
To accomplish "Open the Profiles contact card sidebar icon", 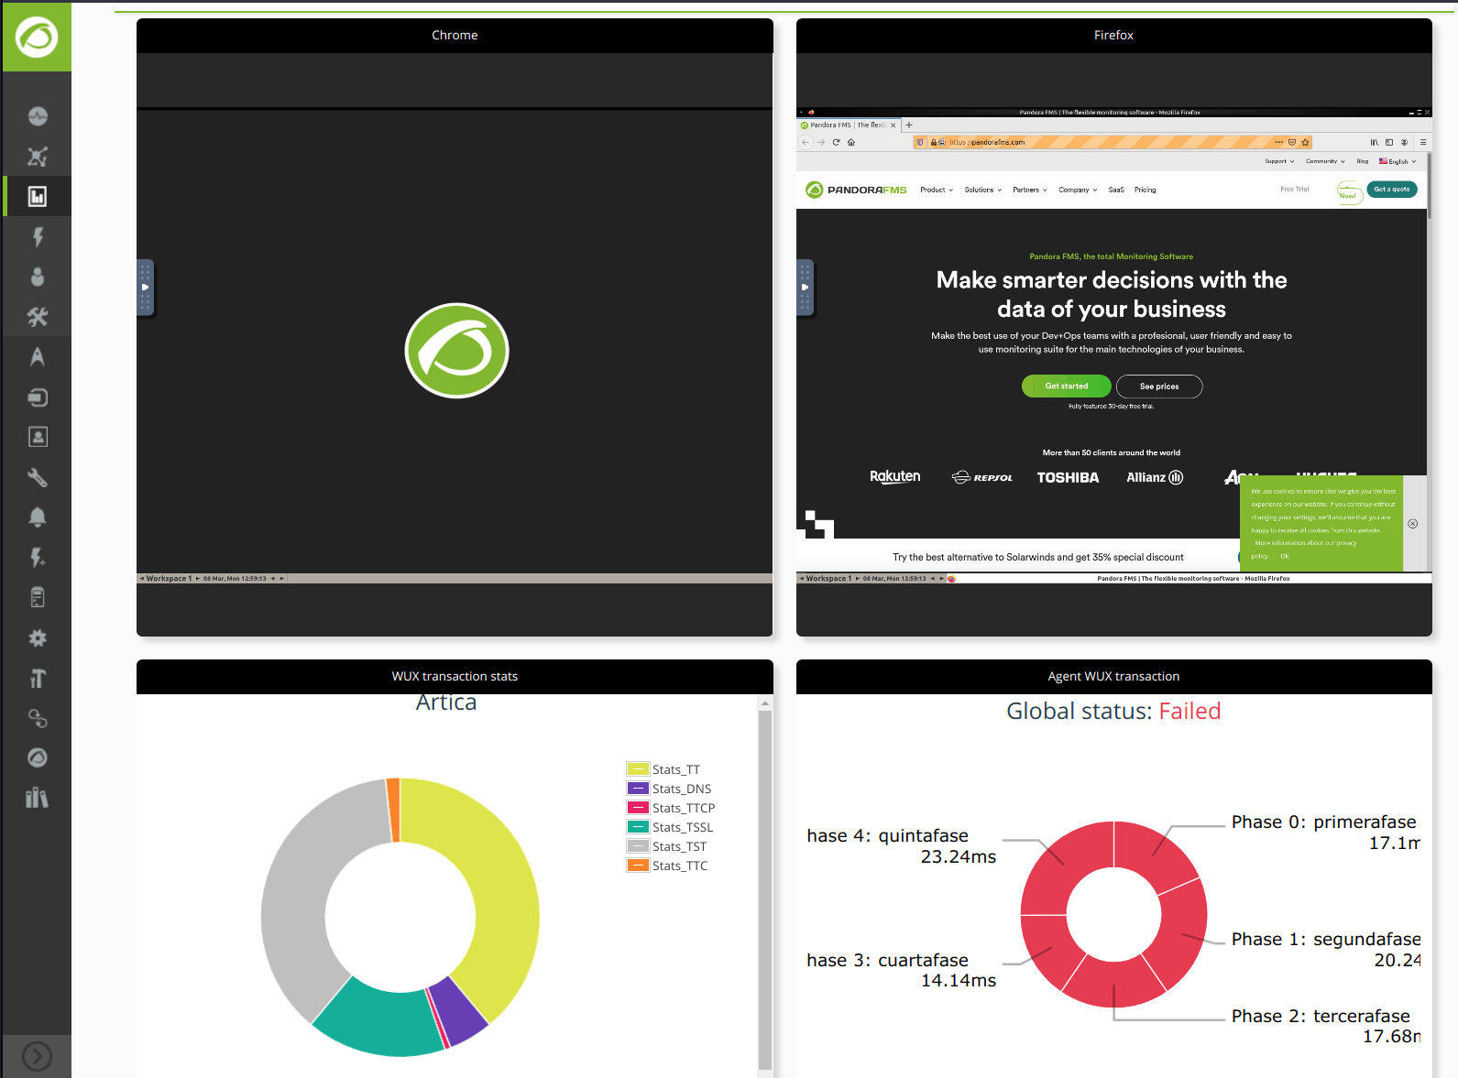I will click(x=38, y=437).
